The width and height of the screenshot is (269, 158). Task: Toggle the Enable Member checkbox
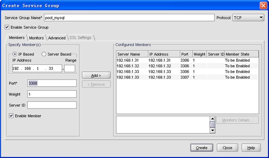click(x=11, y=116)
